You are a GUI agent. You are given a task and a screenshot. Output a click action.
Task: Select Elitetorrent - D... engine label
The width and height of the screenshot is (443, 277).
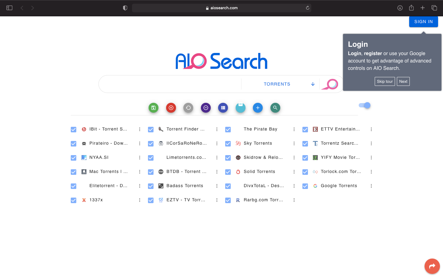click(108, 186)
